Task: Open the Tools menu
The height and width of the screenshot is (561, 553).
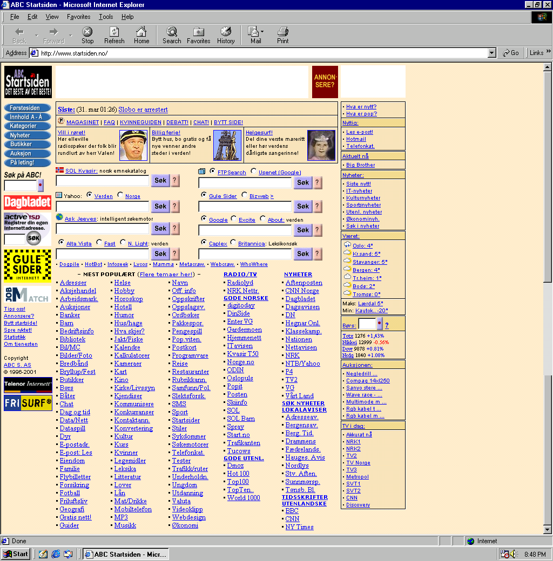Action: click(106, 17)
